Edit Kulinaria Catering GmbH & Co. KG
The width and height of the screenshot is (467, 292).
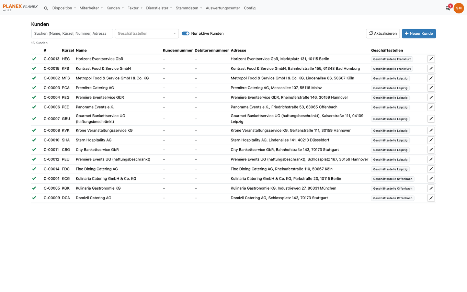pos(431,179)
